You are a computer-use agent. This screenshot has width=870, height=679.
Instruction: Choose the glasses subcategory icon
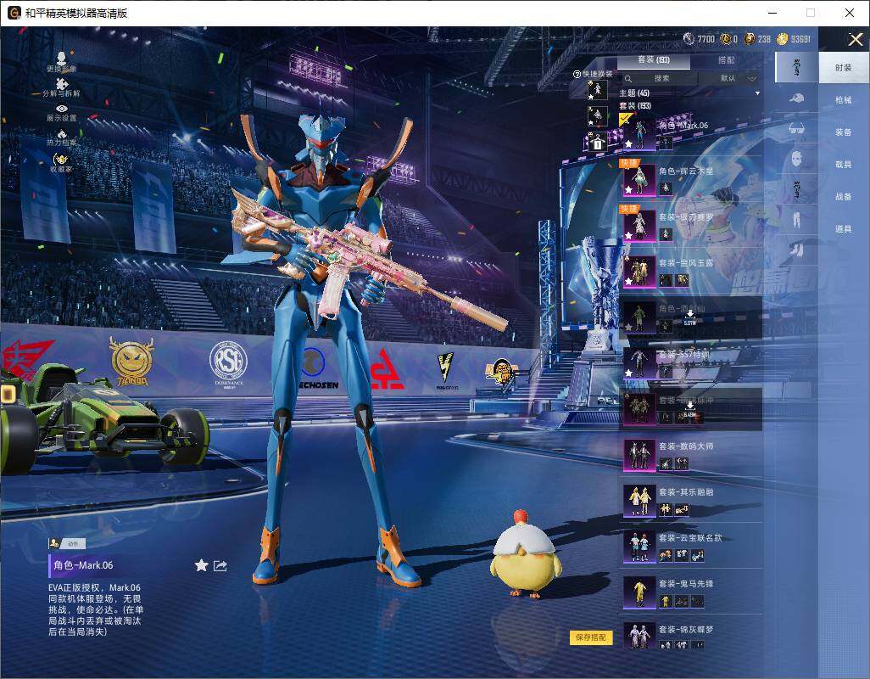pyautogui.click(x=797, y=129)
